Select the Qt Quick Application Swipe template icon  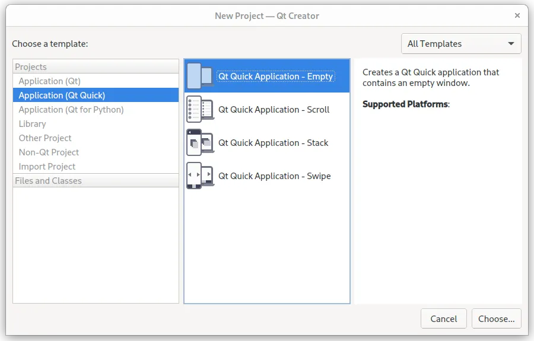(201, 176)
